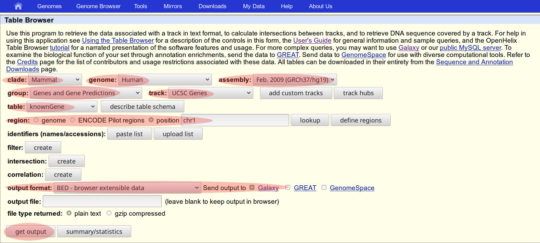
Task: Expand the group dropdown Genes and Gene Predictions
Action: tap(86, 93)
